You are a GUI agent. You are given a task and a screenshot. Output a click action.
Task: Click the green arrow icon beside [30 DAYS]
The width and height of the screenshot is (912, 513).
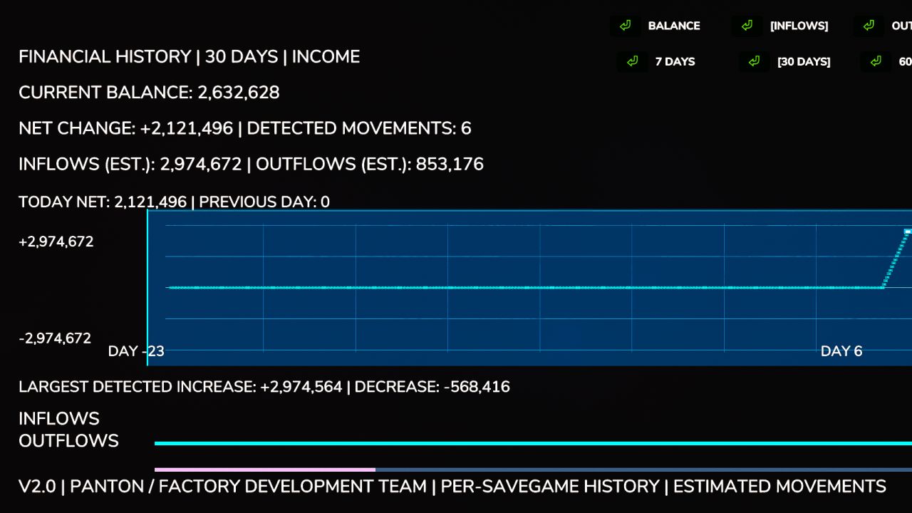pos(754,61)
